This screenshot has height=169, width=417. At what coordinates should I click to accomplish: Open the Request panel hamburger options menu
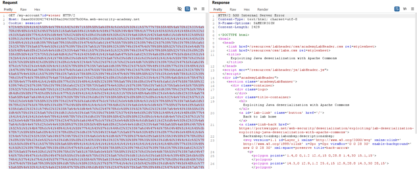pyautogui.click(x=203, y=9)
